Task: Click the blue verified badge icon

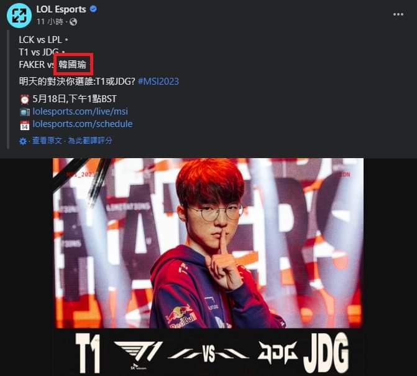Action: tap(93, 9)
